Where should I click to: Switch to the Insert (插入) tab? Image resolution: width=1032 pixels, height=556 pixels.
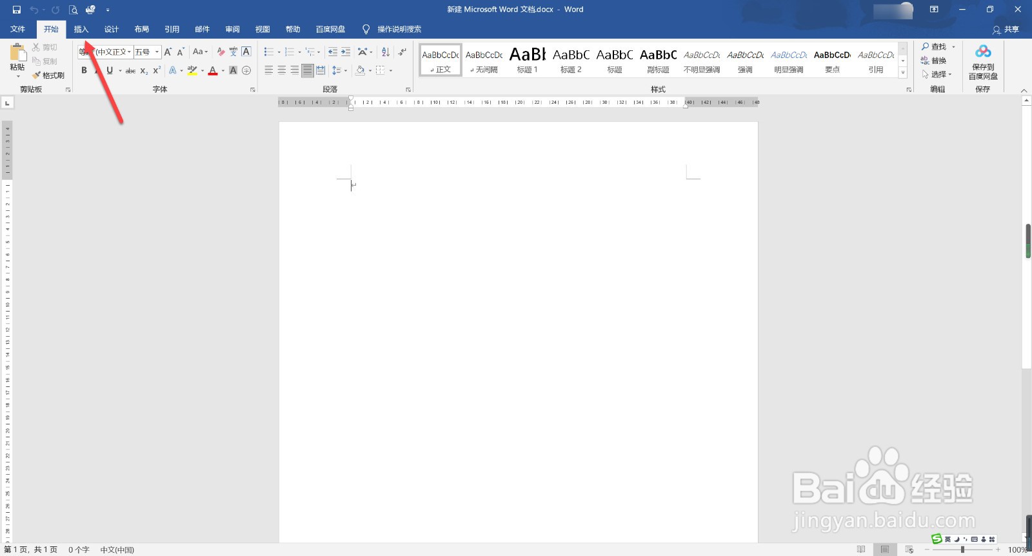click(x=81, y=29)
